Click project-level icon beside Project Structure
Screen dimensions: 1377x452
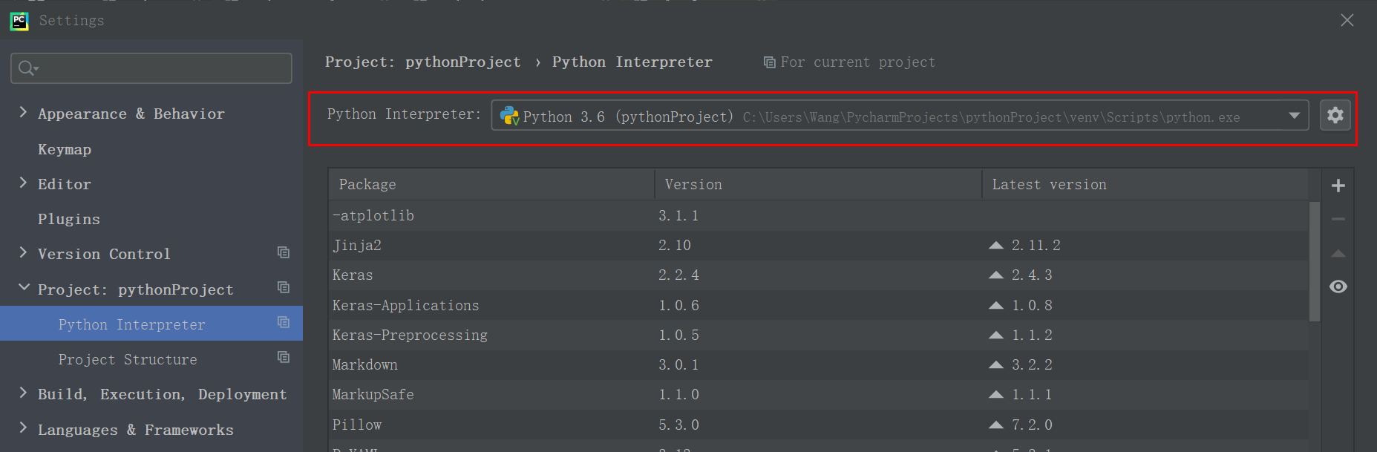pos(284,357)
